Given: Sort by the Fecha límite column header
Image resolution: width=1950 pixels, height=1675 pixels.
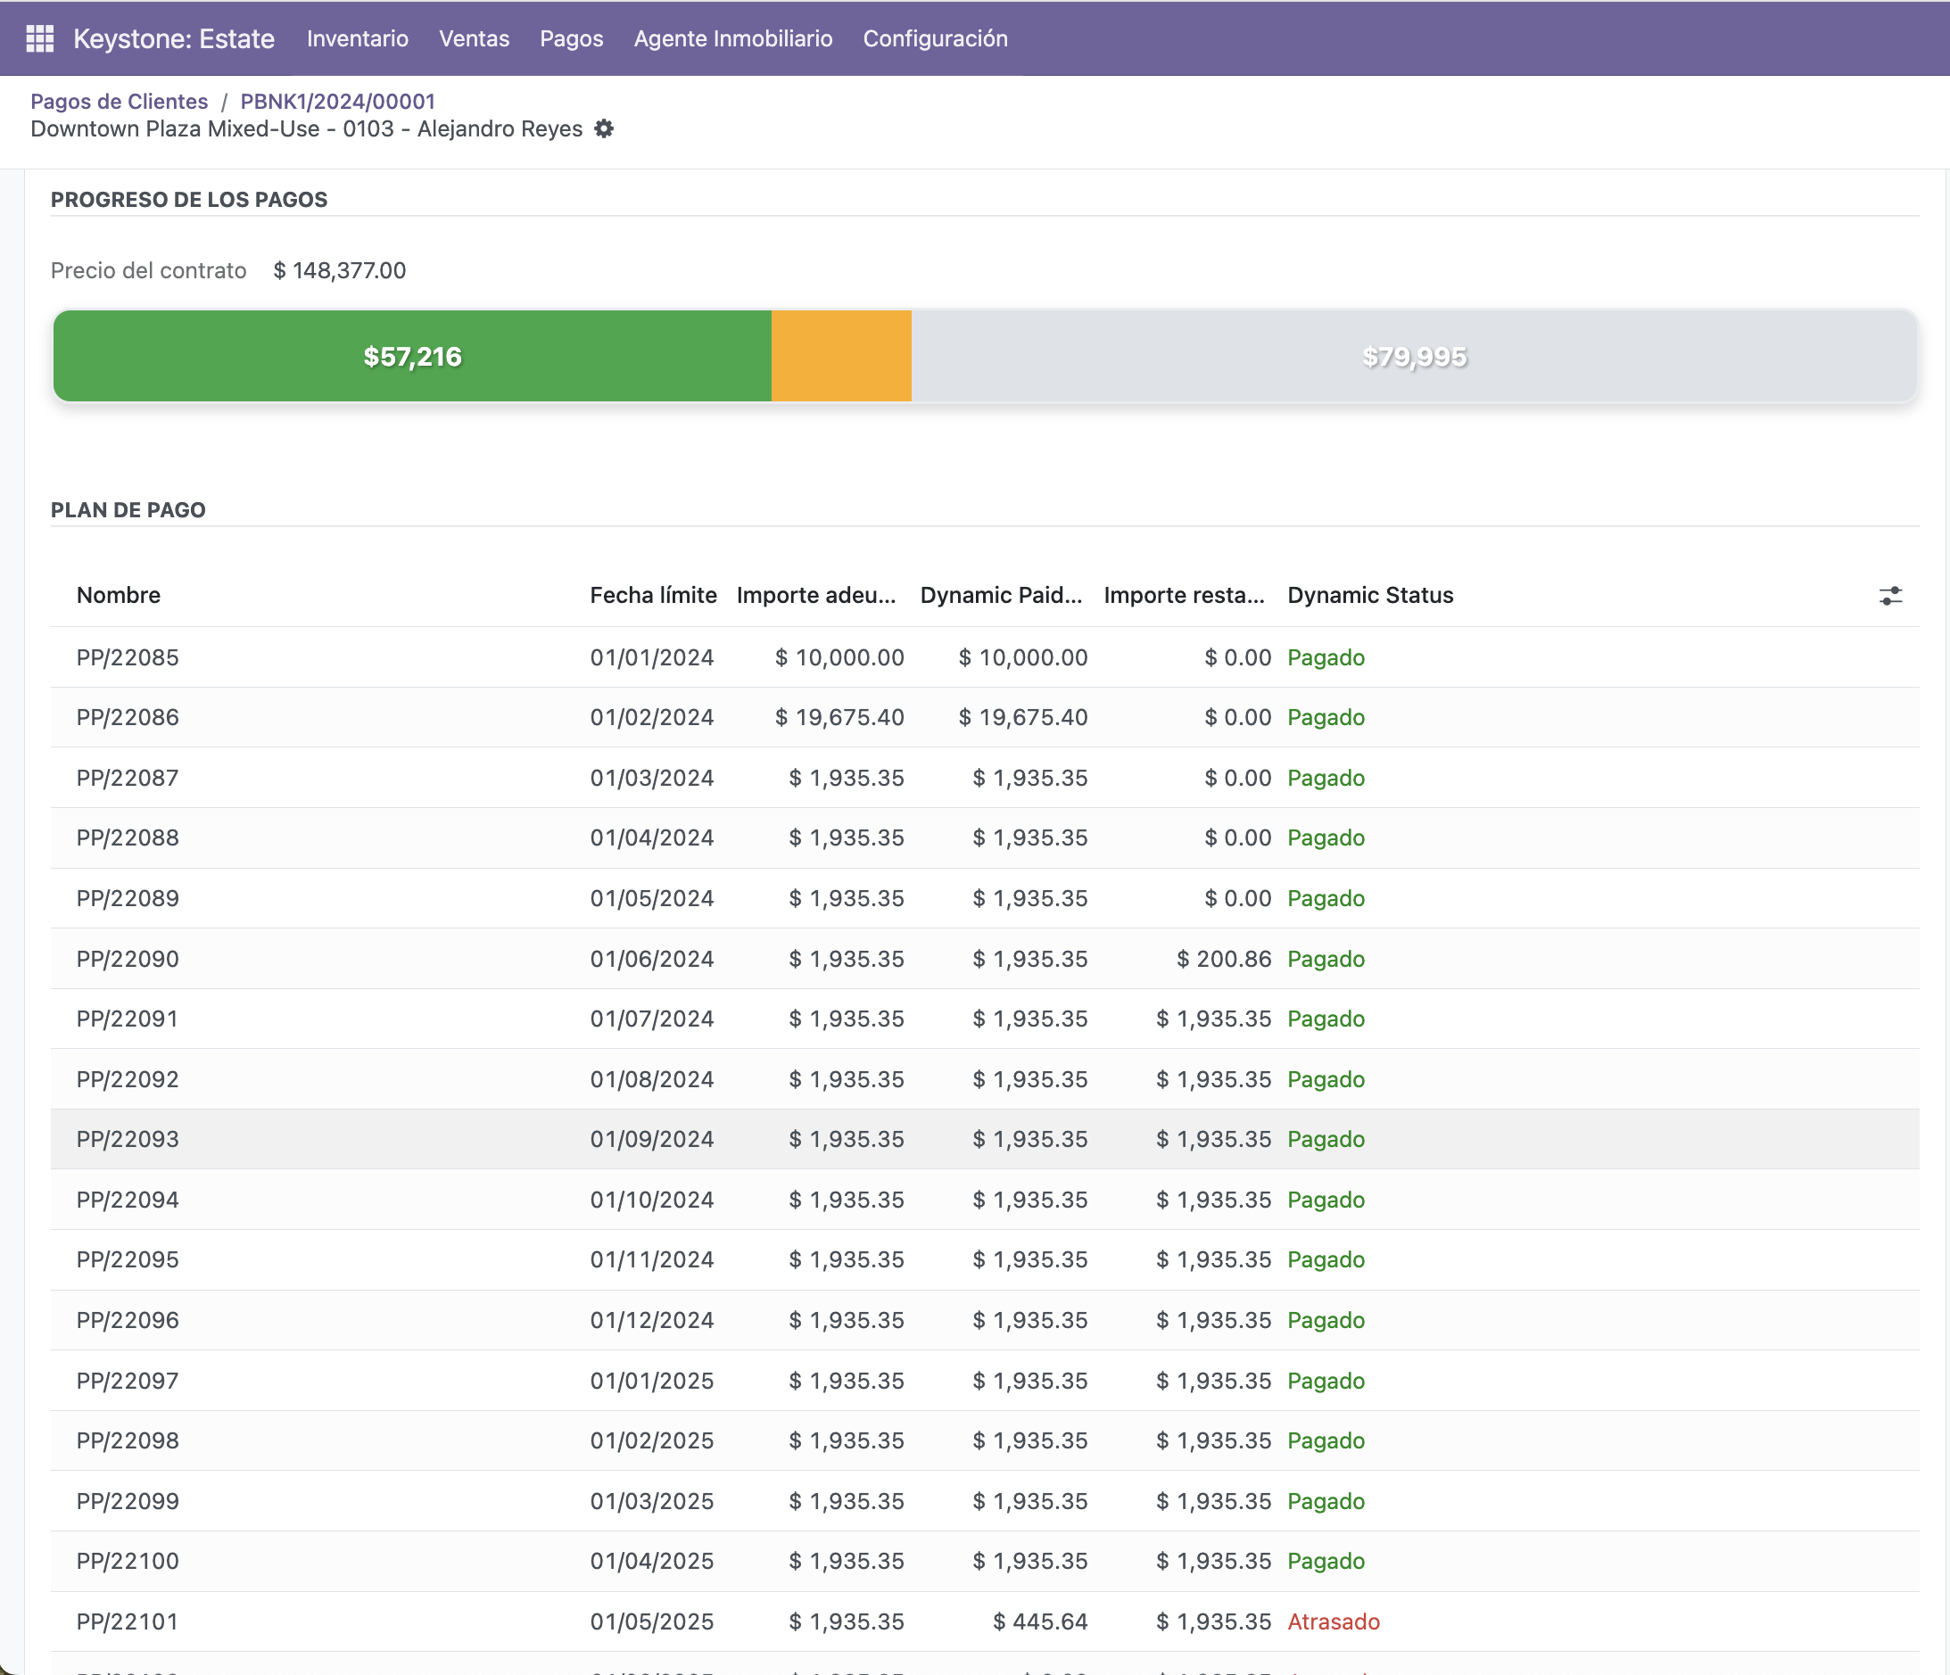Looking at the screenshot, I should [x=652, y=595].
